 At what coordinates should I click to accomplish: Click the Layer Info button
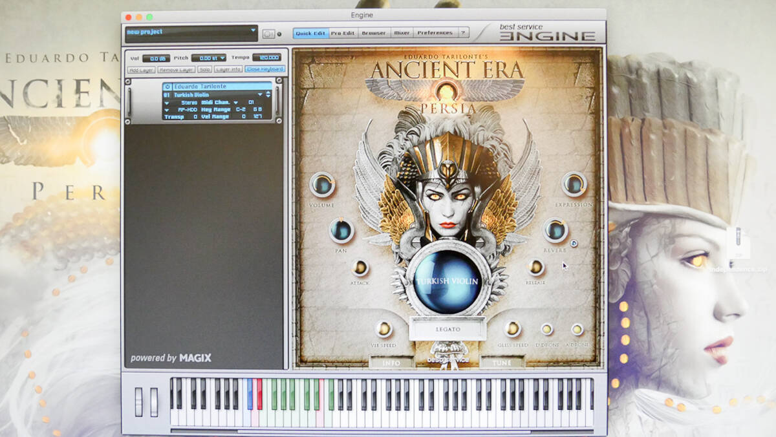(x=228, y=69)
